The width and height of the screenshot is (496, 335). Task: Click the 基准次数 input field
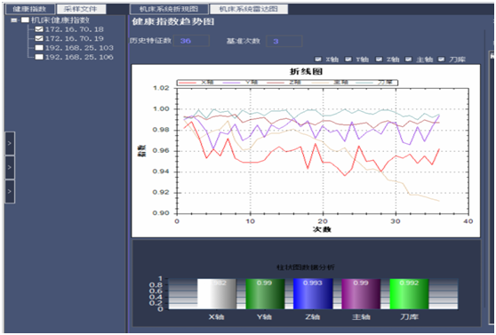pos(284,41)
